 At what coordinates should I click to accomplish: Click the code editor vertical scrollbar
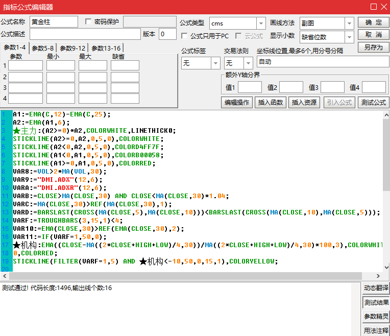386,153
